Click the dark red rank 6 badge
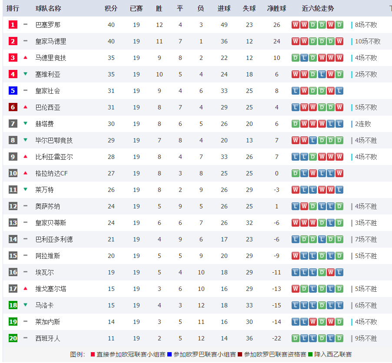 (13, 107)
